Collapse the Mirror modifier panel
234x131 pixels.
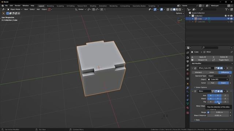click(x=193, y=91)
